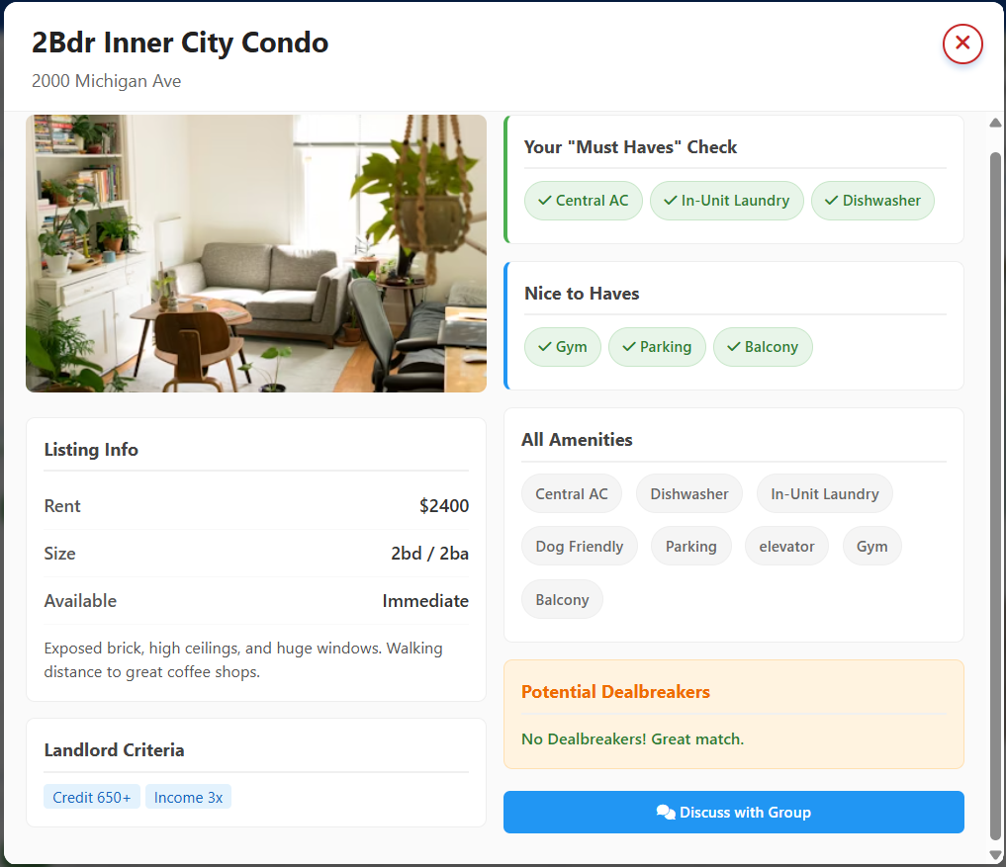Click the apartment living room photo
This screenshot has height=867, width=1006.
[x=255, y=252]
